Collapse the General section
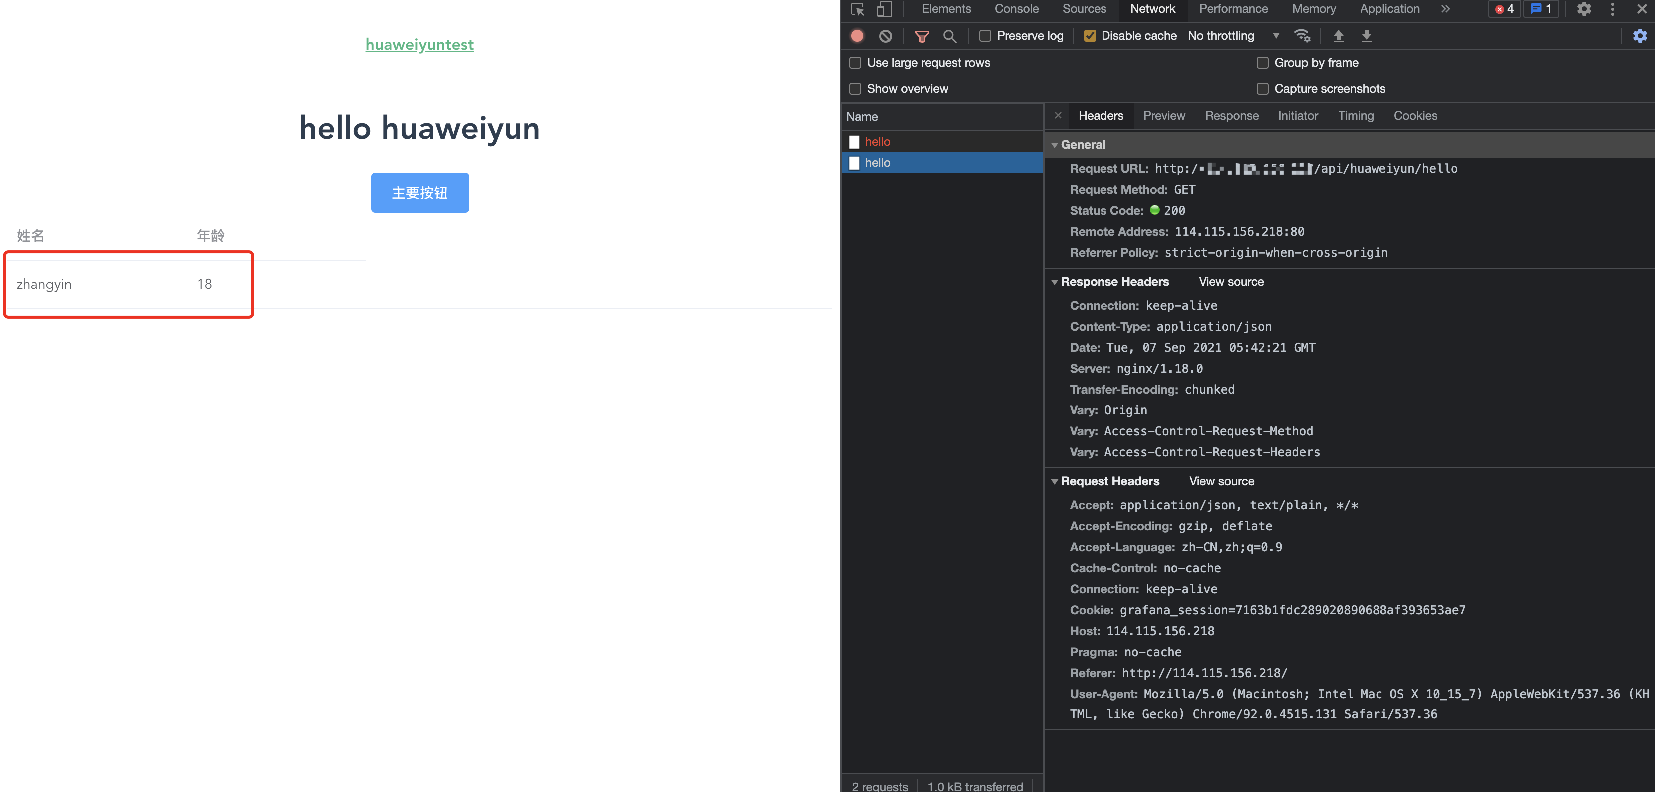Screen dimensions: 1655x792 (1055, 145)
